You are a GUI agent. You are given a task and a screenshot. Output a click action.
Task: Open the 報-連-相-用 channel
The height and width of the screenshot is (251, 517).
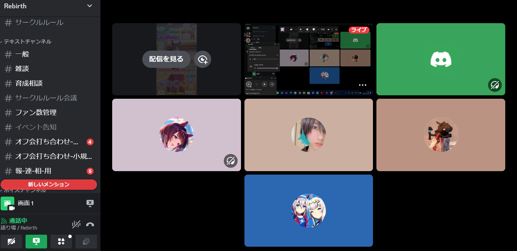tap(33, 171)
